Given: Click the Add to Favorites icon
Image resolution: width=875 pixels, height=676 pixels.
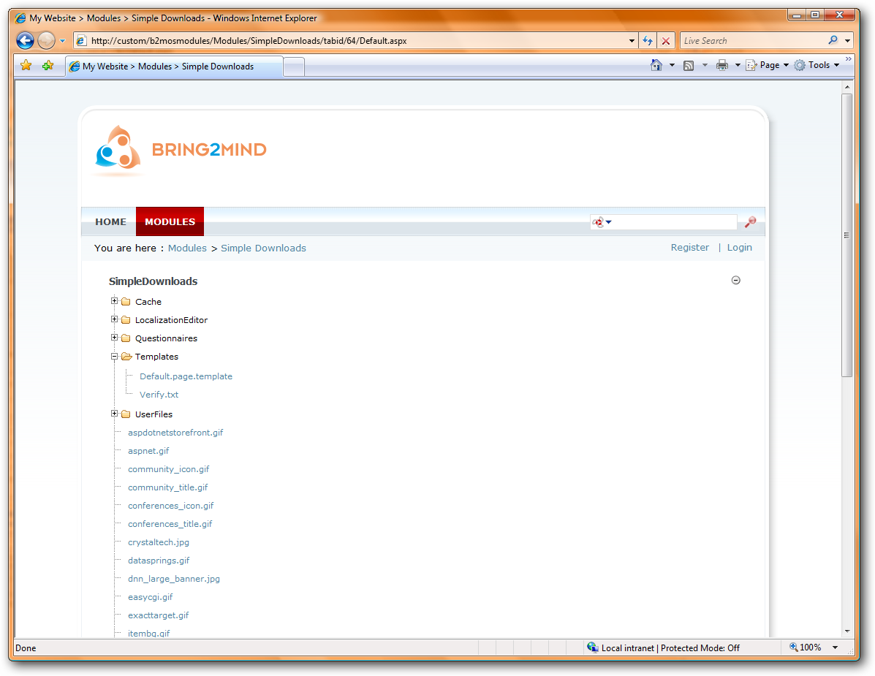Looking at the screenshot, I should (x=48, y=65).
